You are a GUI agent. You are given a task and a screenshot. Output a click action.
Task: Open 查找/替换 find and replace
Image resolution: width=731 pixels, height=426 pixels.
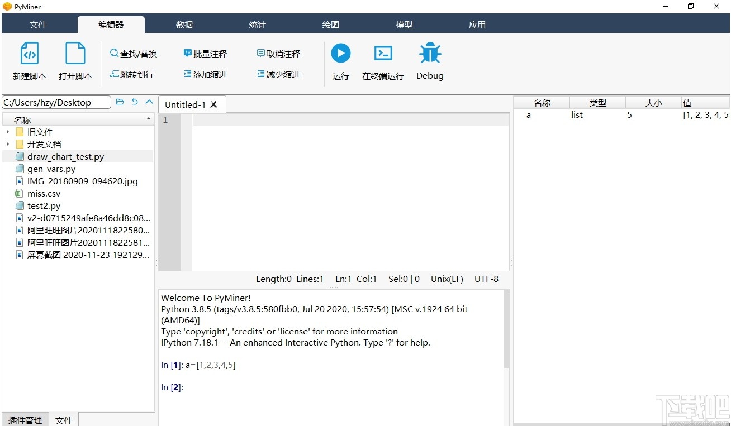[x=134, y=53]
